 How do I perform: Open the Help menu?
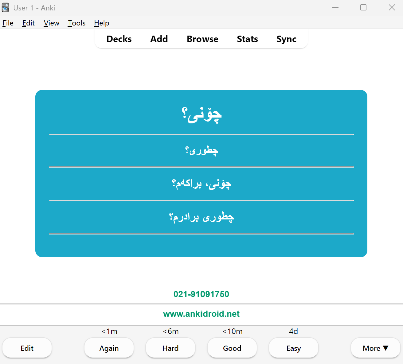point(102,23)
